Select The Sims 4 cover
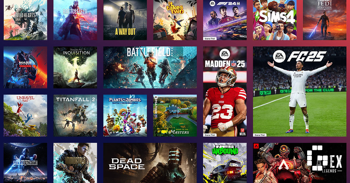The image size is (350, 183). pyautogui.click(x=275, y=20)
